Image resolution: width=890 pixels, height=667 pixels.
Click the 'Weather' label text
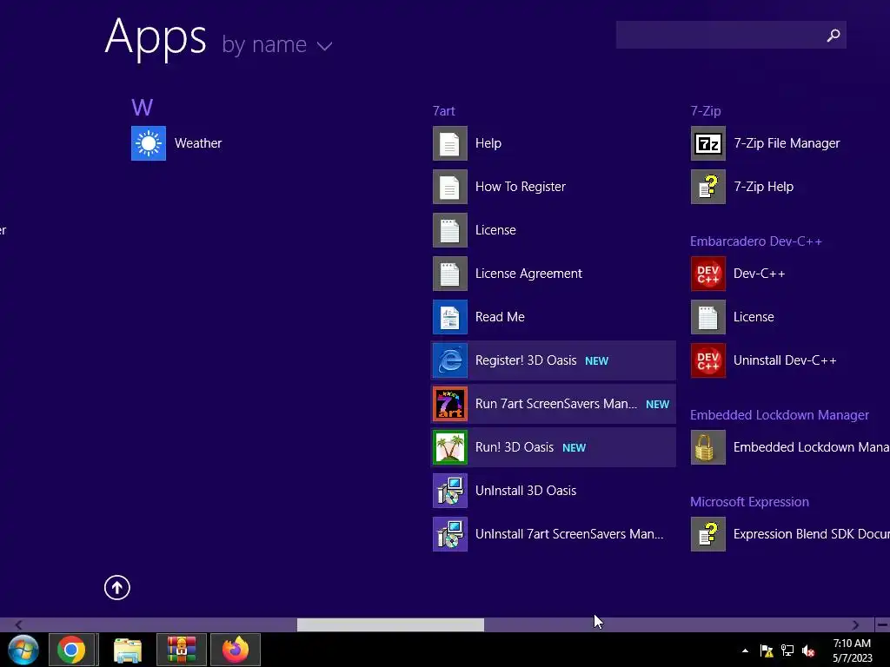click(x=198, y=143)
